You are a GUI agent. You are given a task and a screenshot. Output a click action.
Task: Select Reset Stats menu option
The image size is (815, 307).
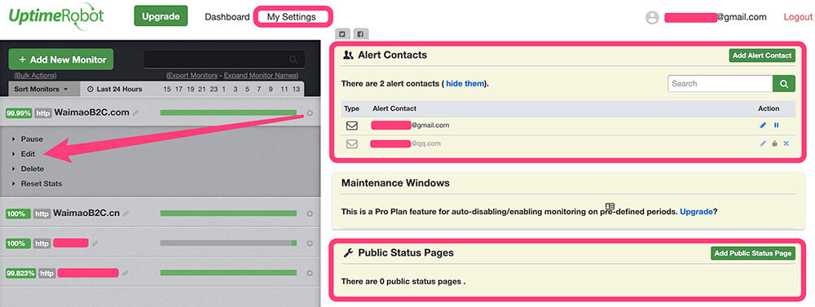coord(42,184)
